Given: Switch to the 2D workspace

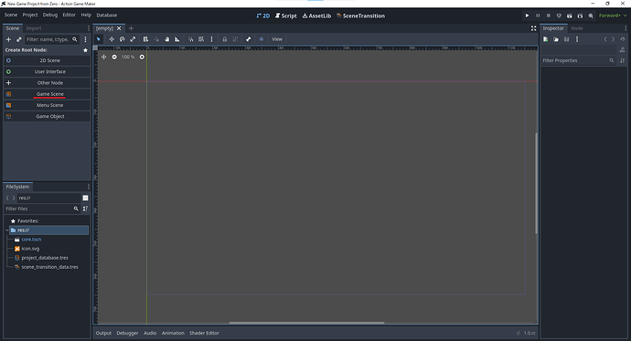Looking at the screenshot, I should pyautogui.click(x=263, y=16).
